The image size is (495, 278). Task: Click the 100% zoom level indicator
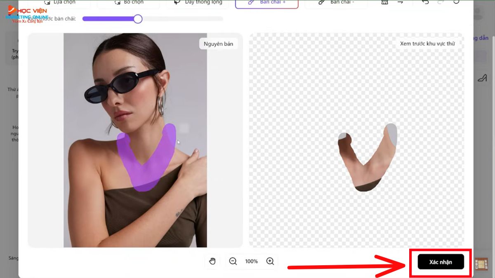251,261
